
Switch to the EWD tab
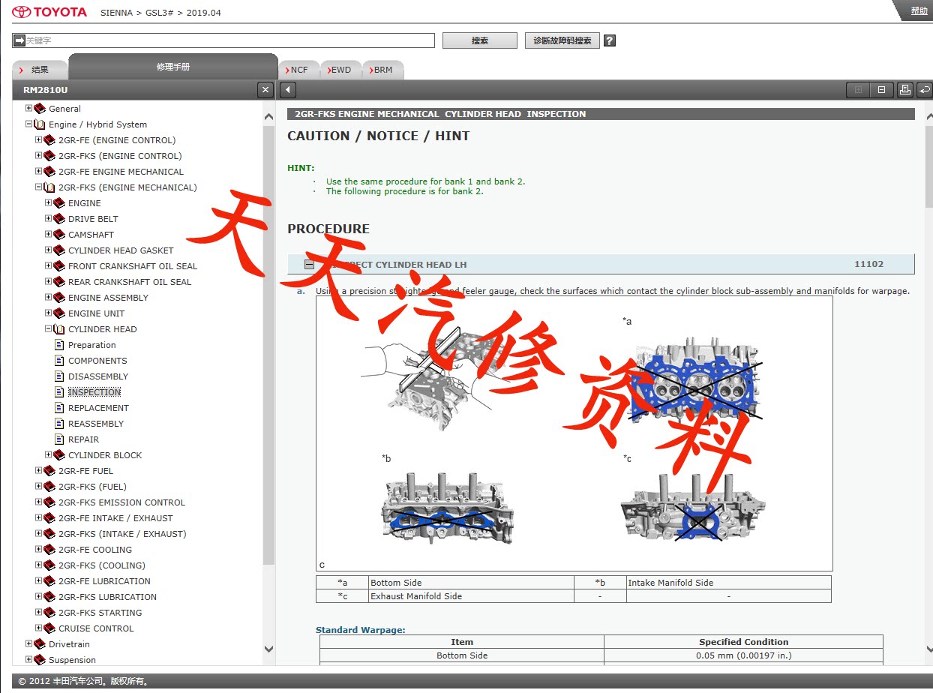(x=341, y=70)
